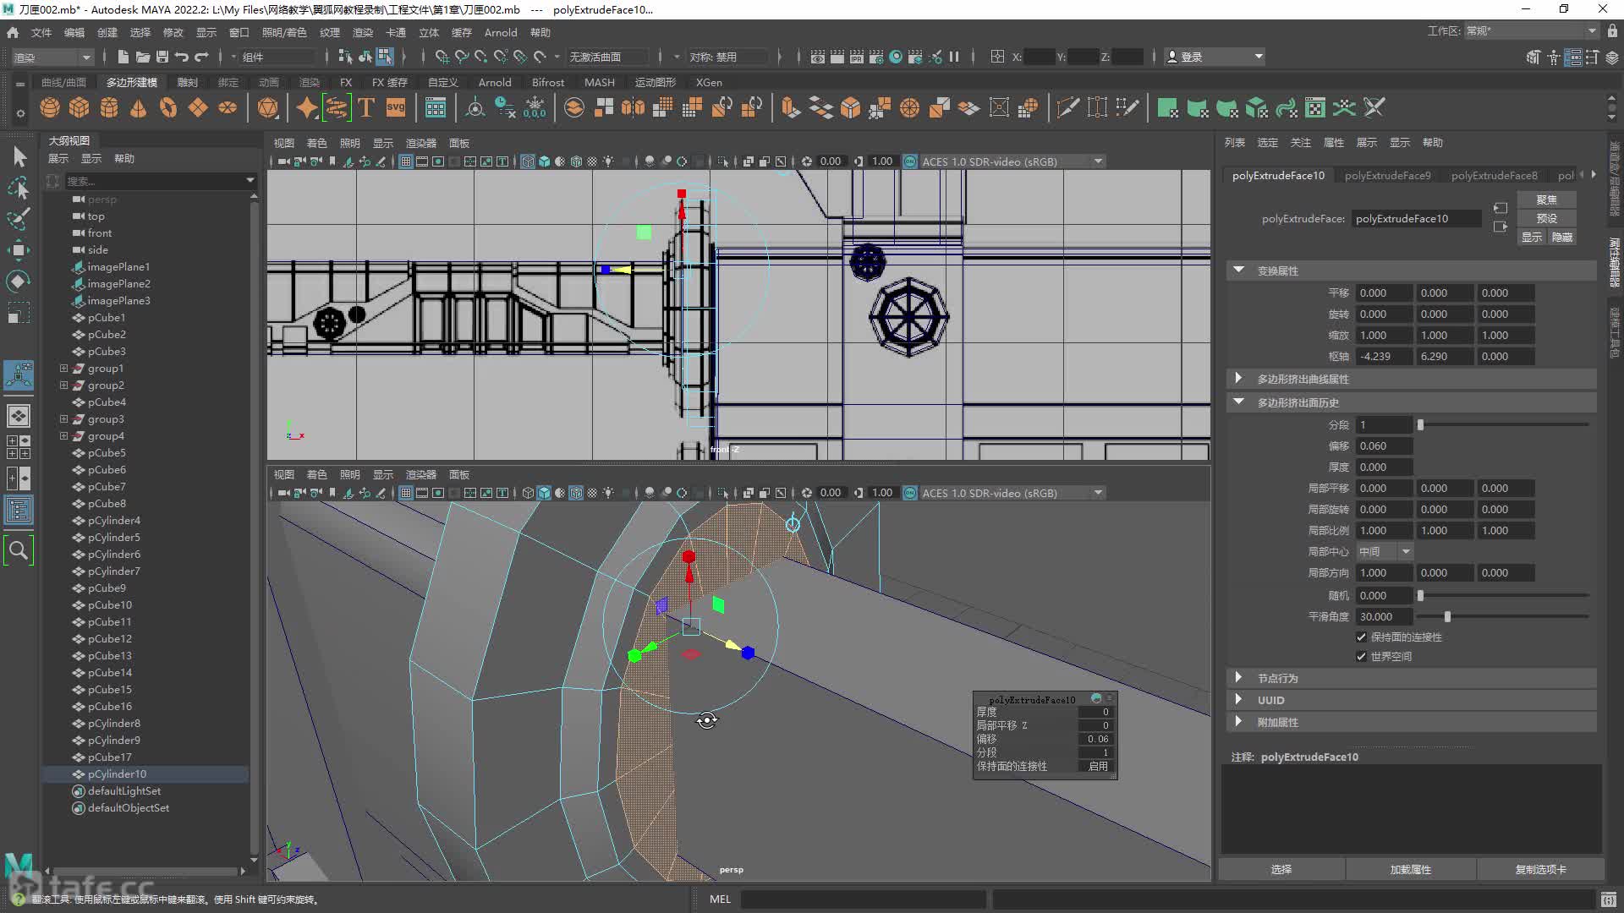1624x913 pixels.
Task: Expand group1 in the outliner
Action: pyautogui.click(x=63, y=368)
